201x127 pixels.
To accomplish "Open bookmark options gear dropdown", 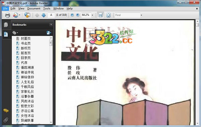I will coord(15,33).
